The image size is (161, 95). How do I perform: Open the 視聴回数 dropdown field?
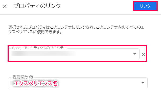coord(78,83)
